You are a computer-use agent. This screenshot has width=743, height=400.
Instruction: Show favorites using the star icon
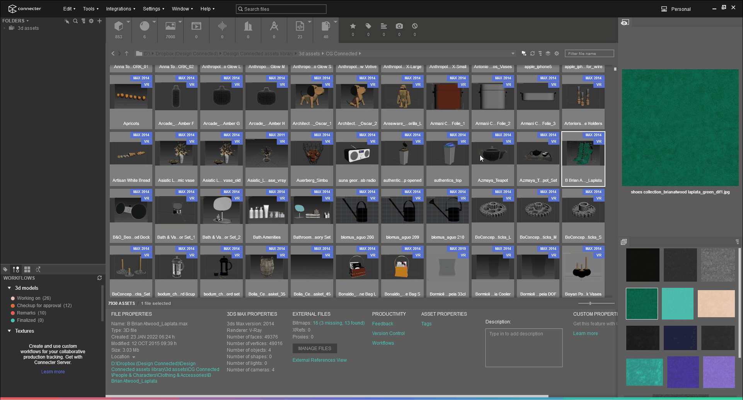(353, 26)
